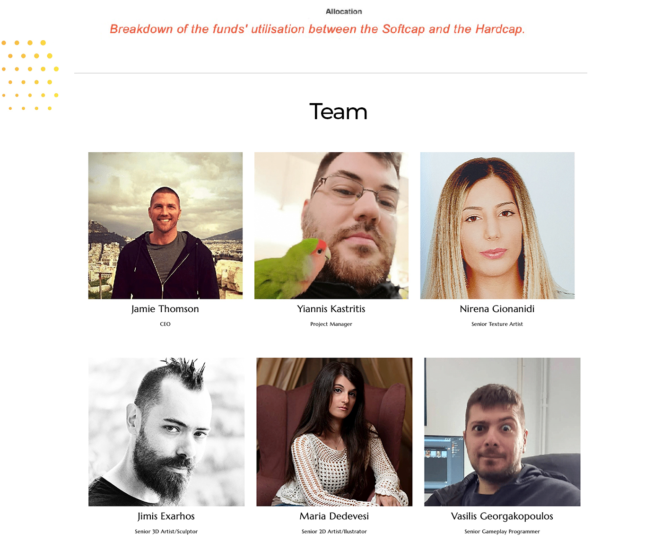The height and width of the screenshot is (542, 662).
Task: Click the Team section heading
Action: (x=338, y=112)
